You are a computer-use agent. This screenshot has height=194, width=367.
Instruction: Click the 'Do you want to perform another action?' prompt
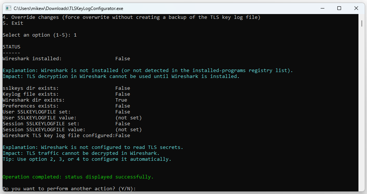[x=69, y=189]
